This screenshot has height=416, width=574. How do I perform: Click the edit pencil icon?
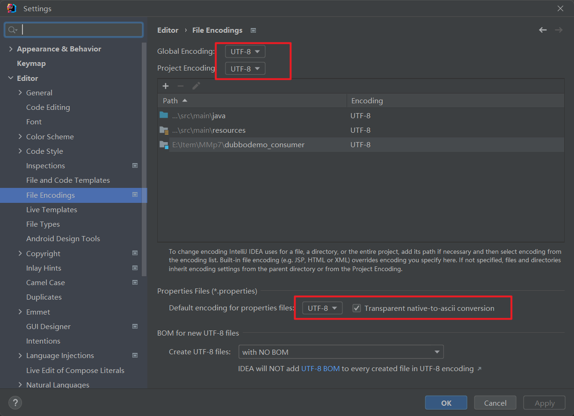tap(196, 86)
